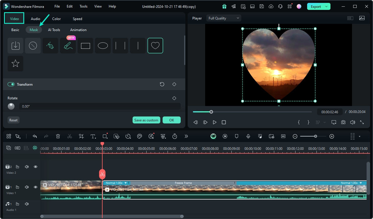Switch to the Audio tab

(36, 19)
